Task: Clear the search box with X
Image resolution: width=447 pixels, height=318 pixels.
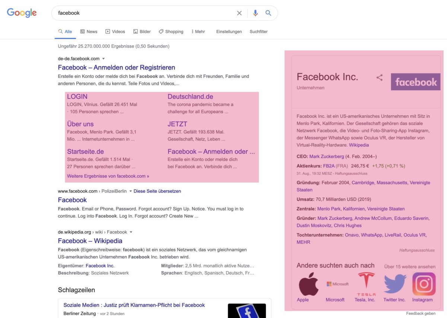Action: (x=240, y=13)
